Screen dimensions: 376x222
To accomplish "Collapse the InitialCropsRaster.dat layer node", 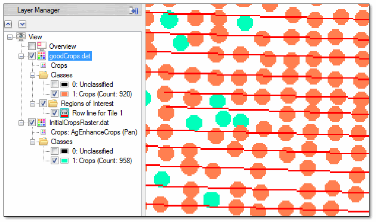I will coord(21,123).
